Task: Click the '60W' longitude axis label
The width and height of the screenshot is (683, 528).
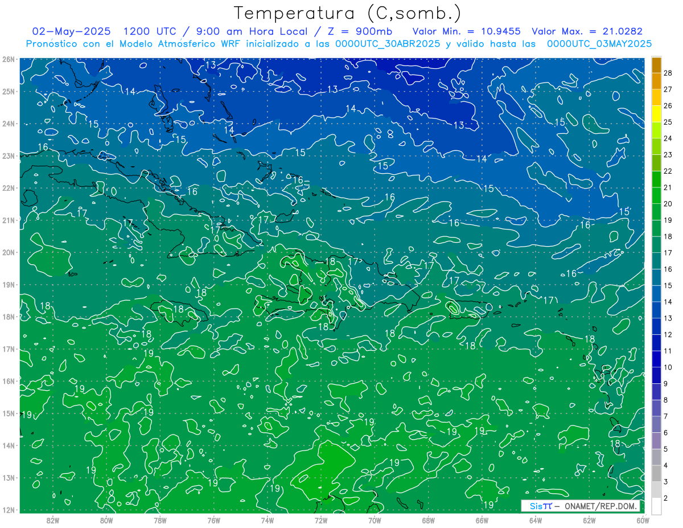Action: tap(643, 519)
